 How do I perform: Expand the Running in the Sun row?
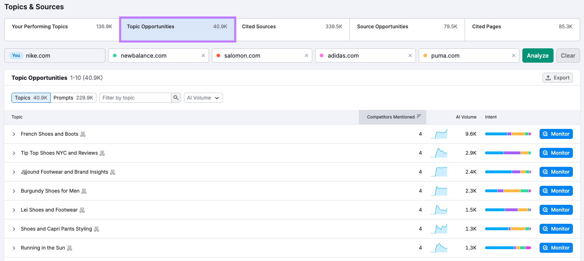click(x=14, y=248)
